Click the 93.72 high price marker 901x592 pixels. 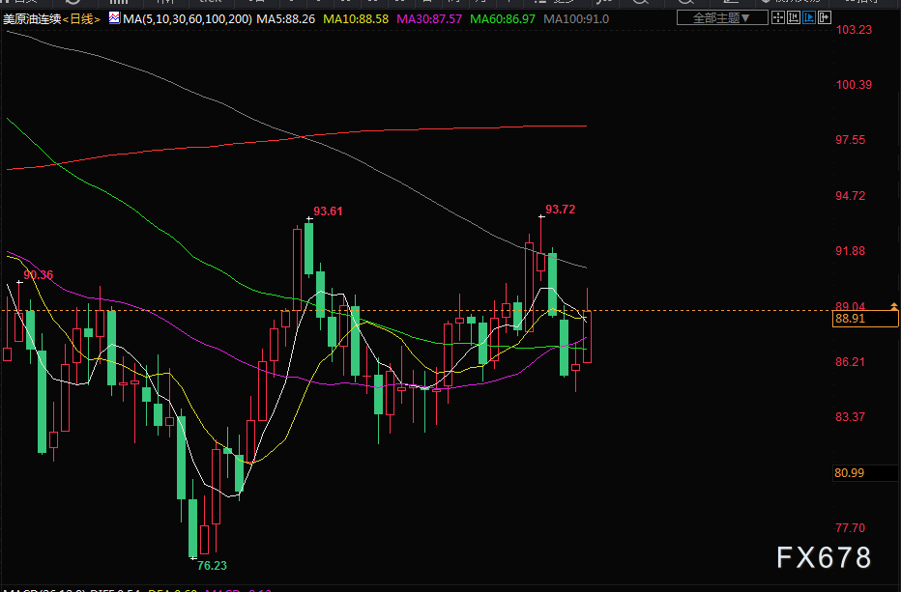click(561, 209)
